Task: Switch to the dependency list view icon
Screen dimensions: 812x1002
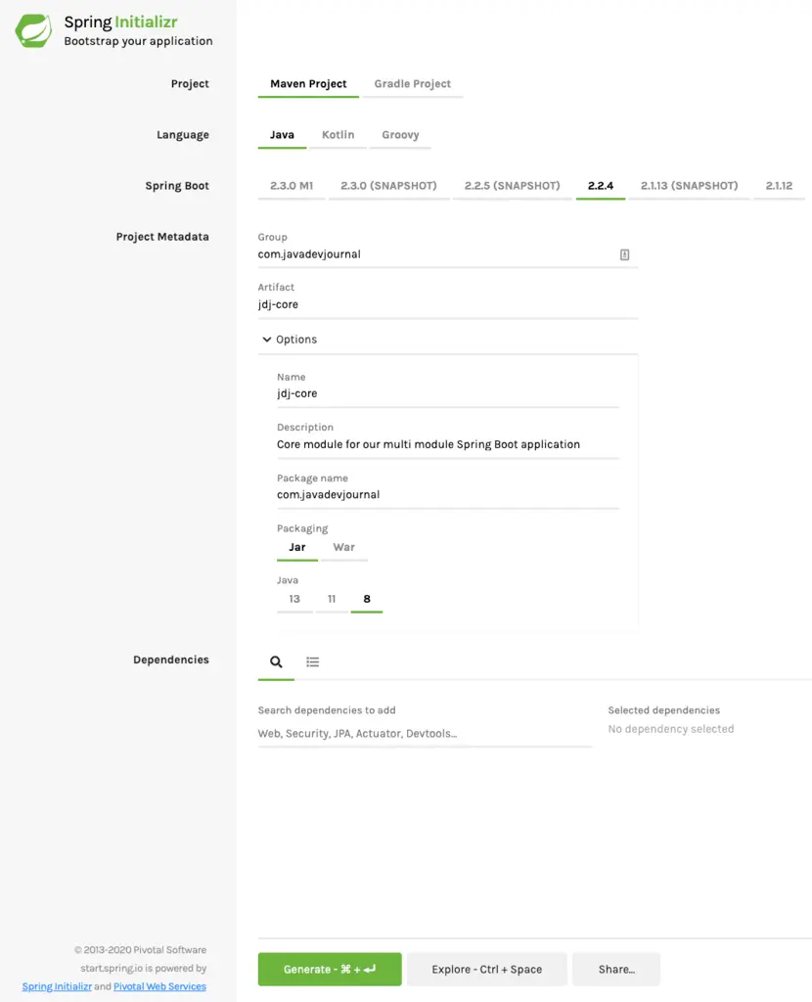Action: coord(312,661)
